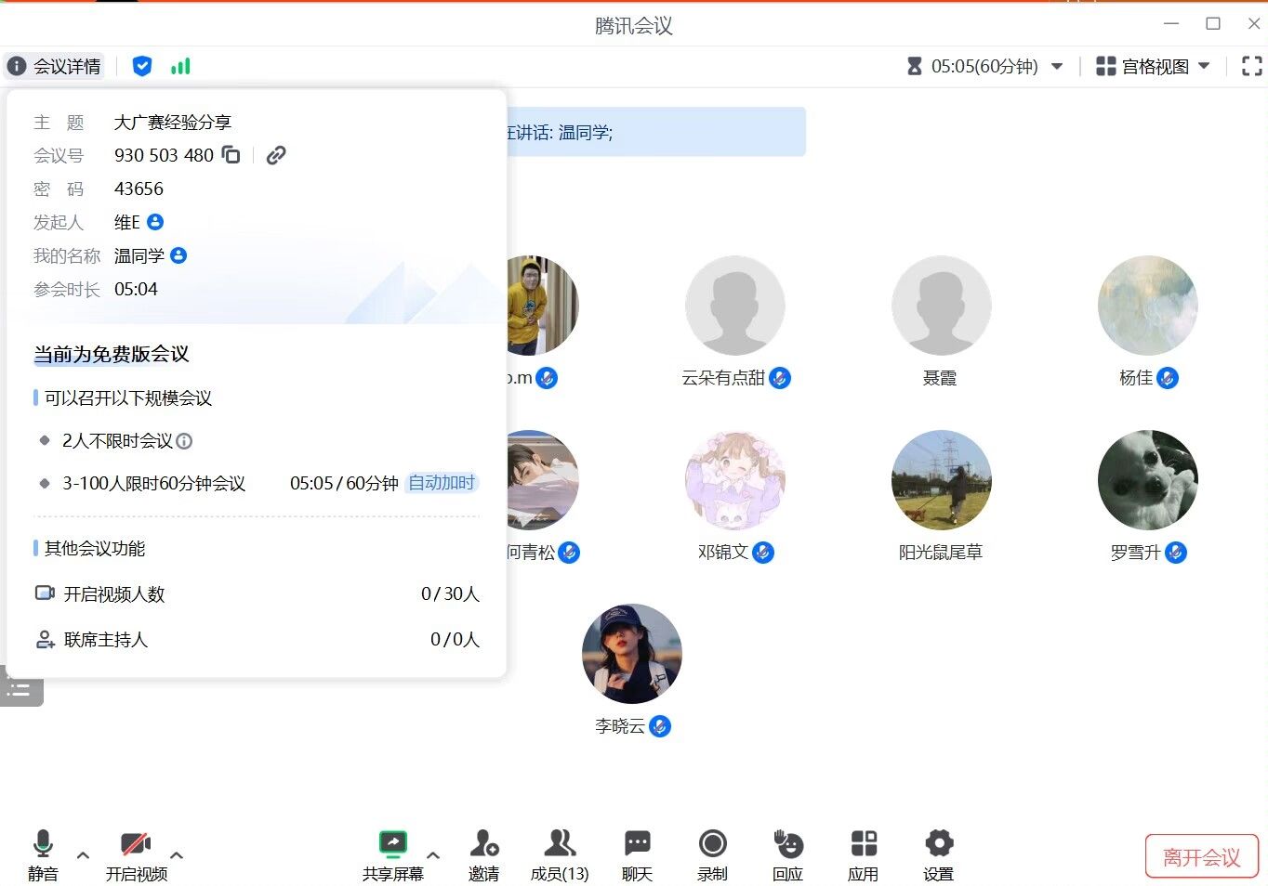This screenshot has width=1268, height=886.
Task: Toggle 开启视频 camera on
Action: pos(137,855)
